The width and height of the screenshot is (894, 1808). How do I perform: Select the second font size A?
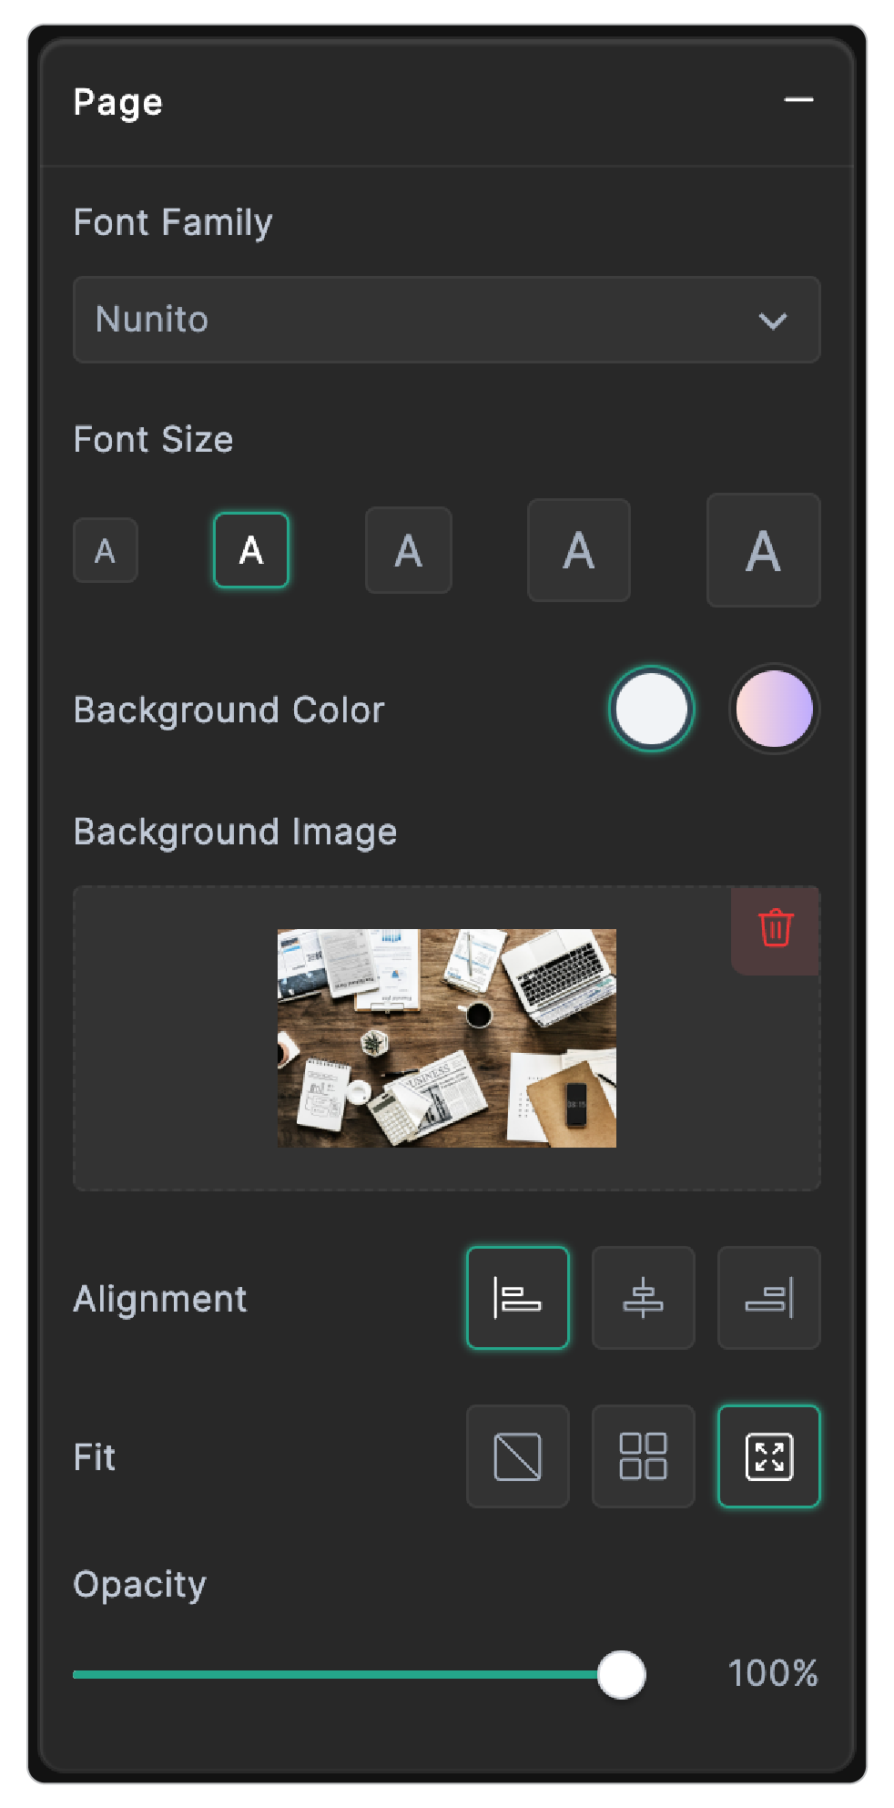(x=251, y=550)
